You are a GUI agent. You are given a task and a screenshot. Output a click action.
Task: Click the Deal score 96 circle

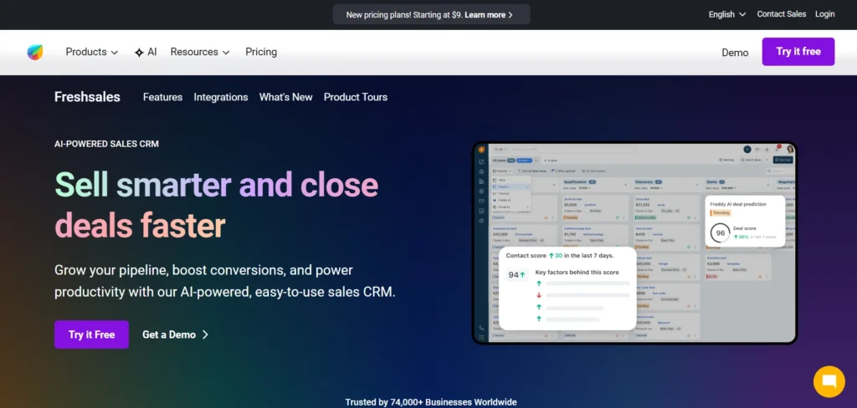pyautogui.click(x=721, y=233)
